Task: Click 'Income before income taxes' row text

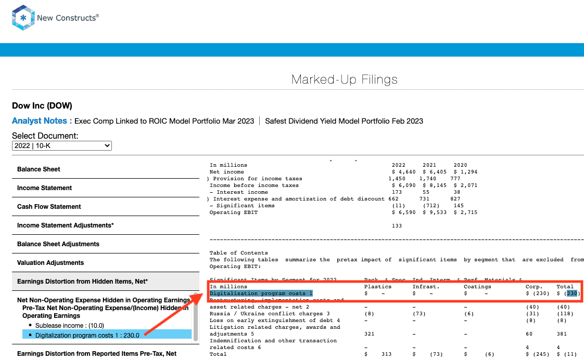Action: (x=254, y=185)
